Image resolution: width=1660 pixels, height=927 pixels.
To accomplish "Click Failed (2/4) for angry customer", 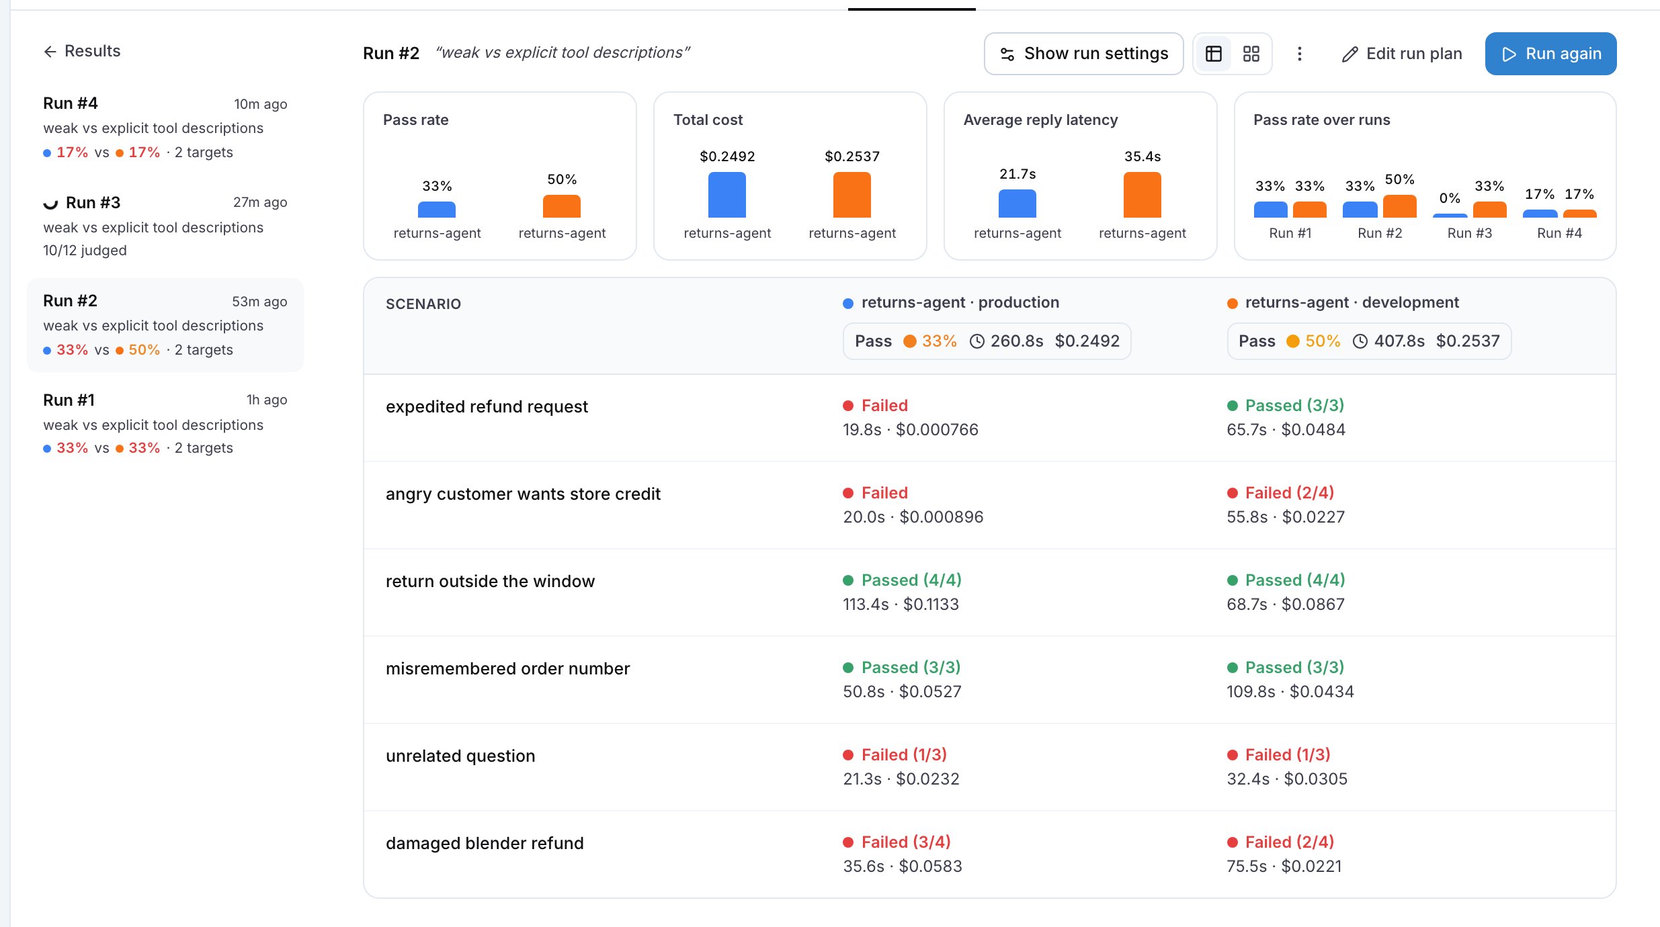I will 1281,493.
